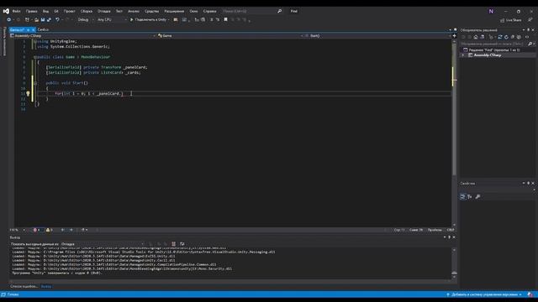Click the warnings count indicator

[x=50, y=230]
